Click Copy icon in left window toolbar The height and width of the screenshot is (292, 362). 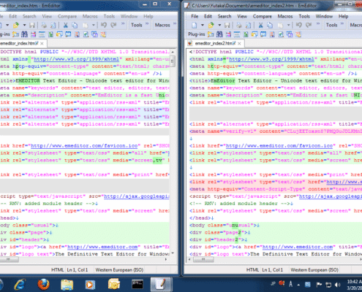[75, 25]
